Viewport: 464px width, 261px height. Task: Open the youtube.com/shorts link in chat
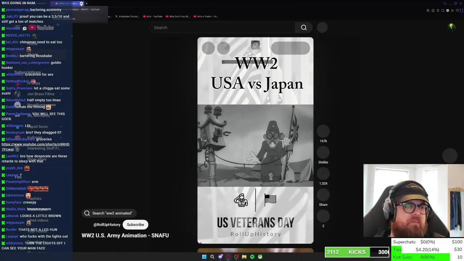[35, 147]
